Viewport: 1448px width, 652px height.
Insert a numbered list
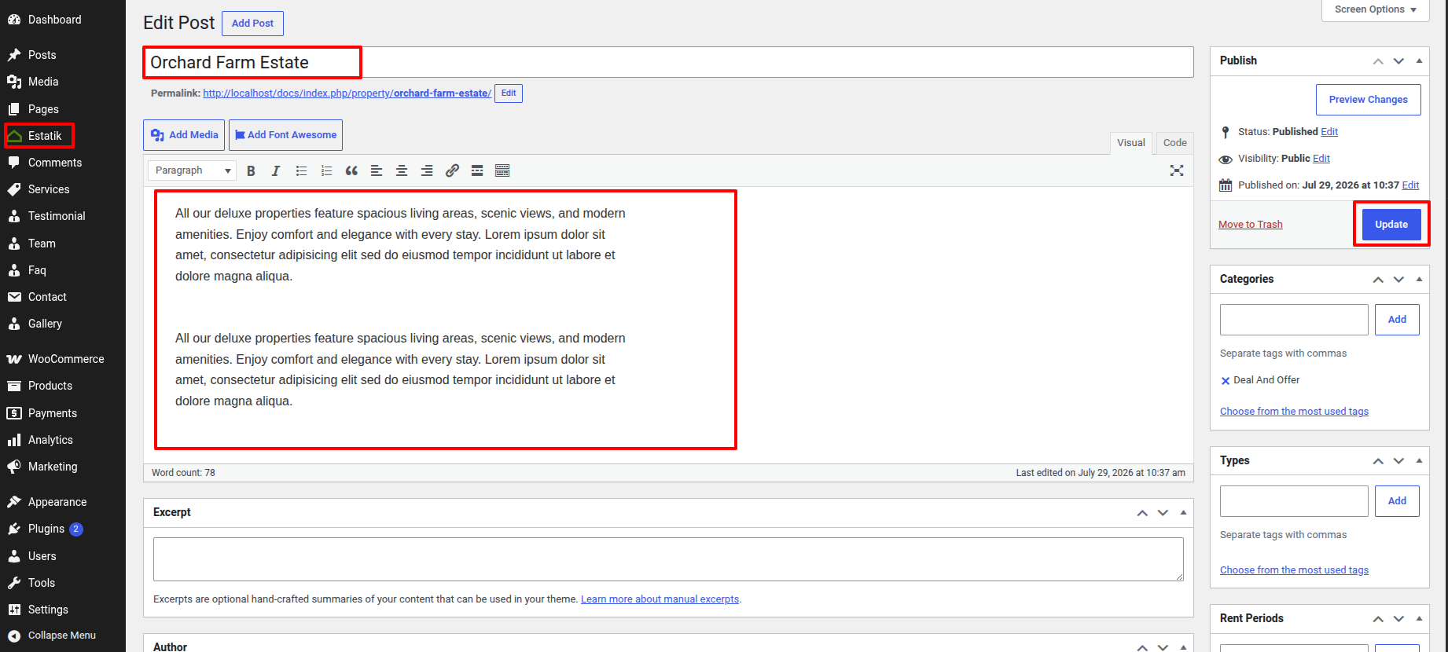(x=326, y=170)
